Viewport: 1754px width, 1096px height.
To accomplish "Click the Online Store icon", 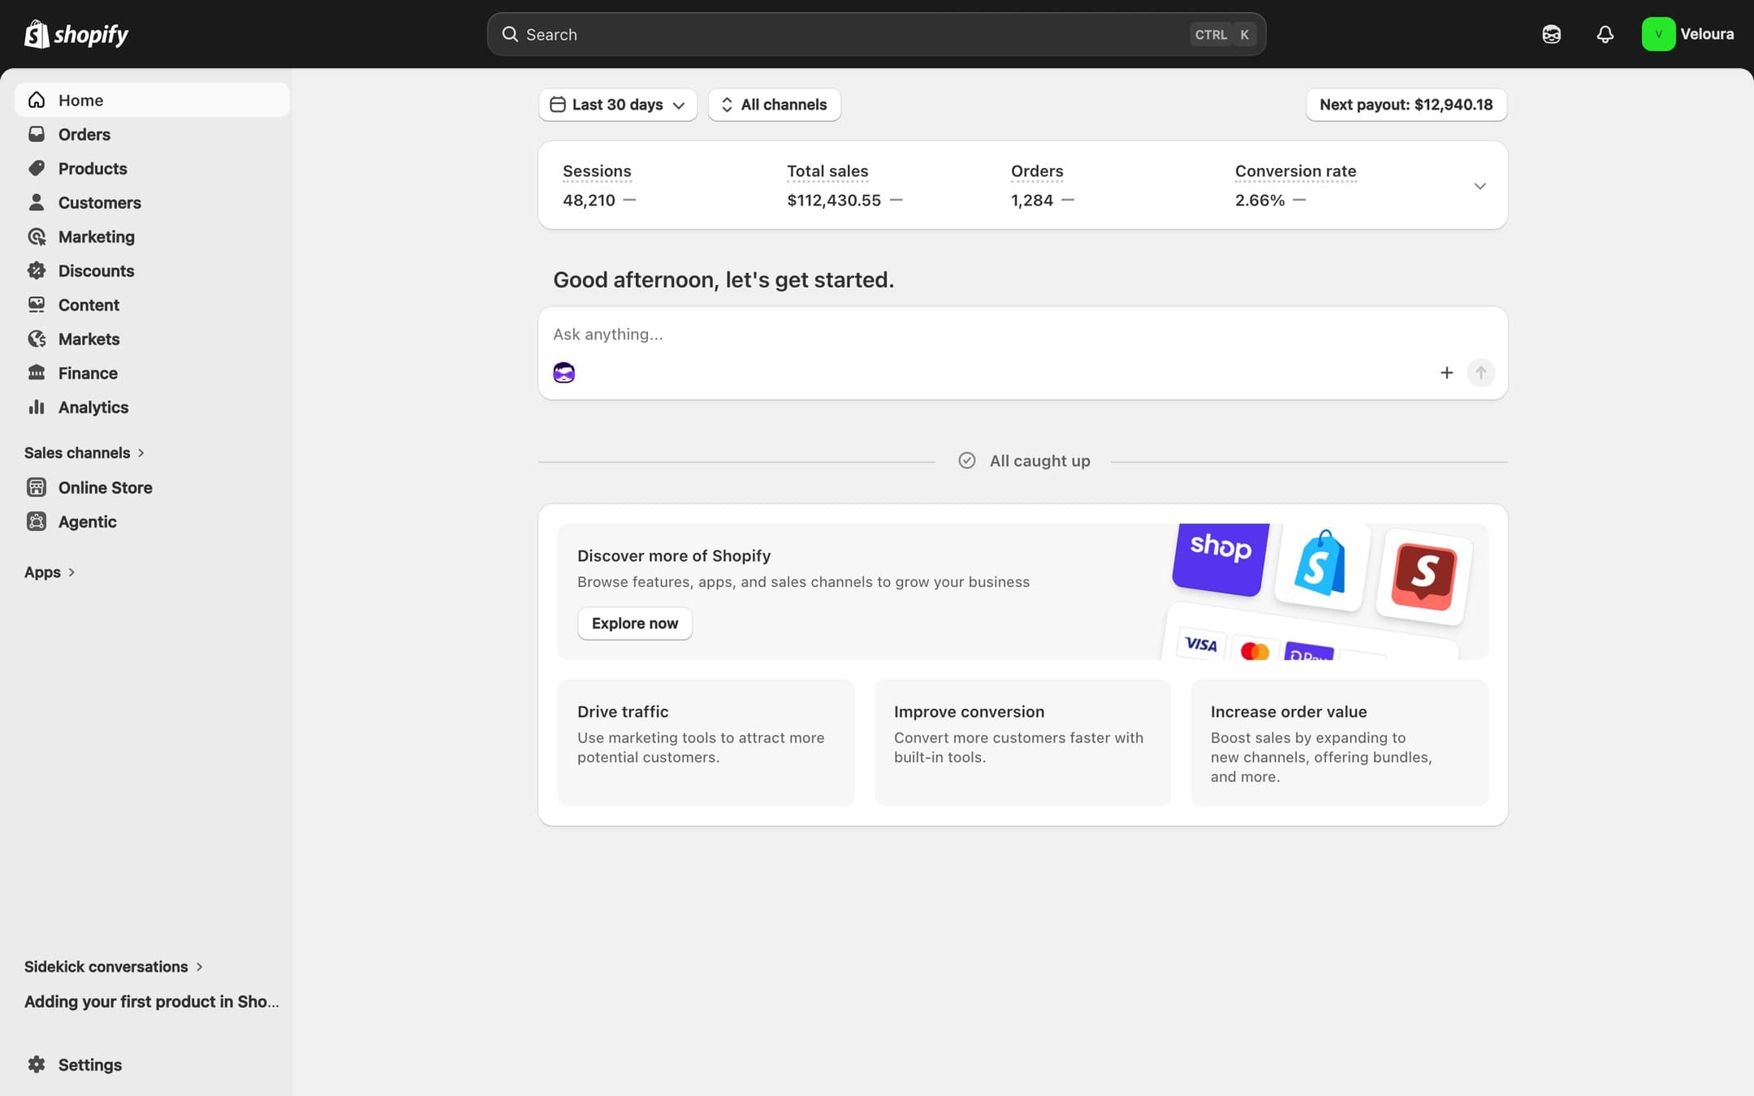I will (37, 487).
